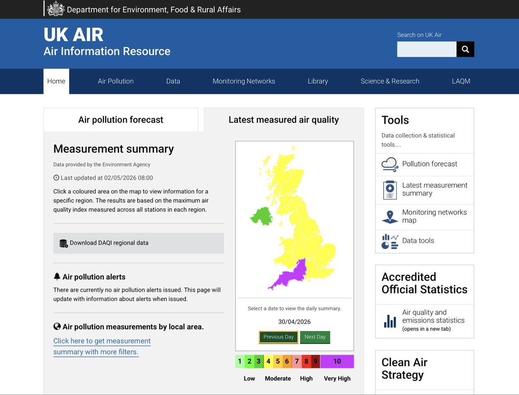Click the Tools panel heading
Viewport: 519px width, 395px height.
395,120
